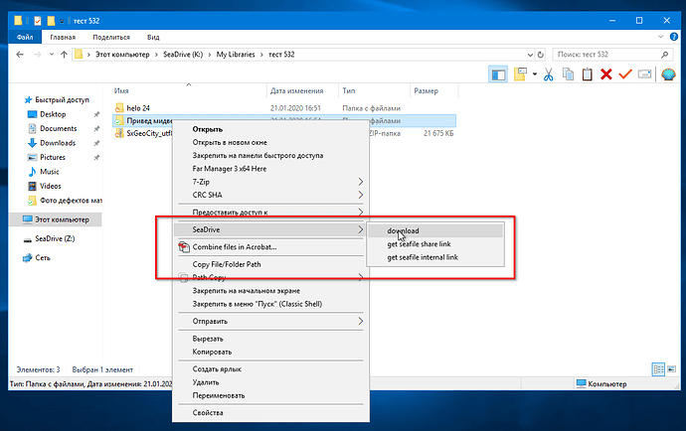Click the blue Help question icon

point(674,37)
